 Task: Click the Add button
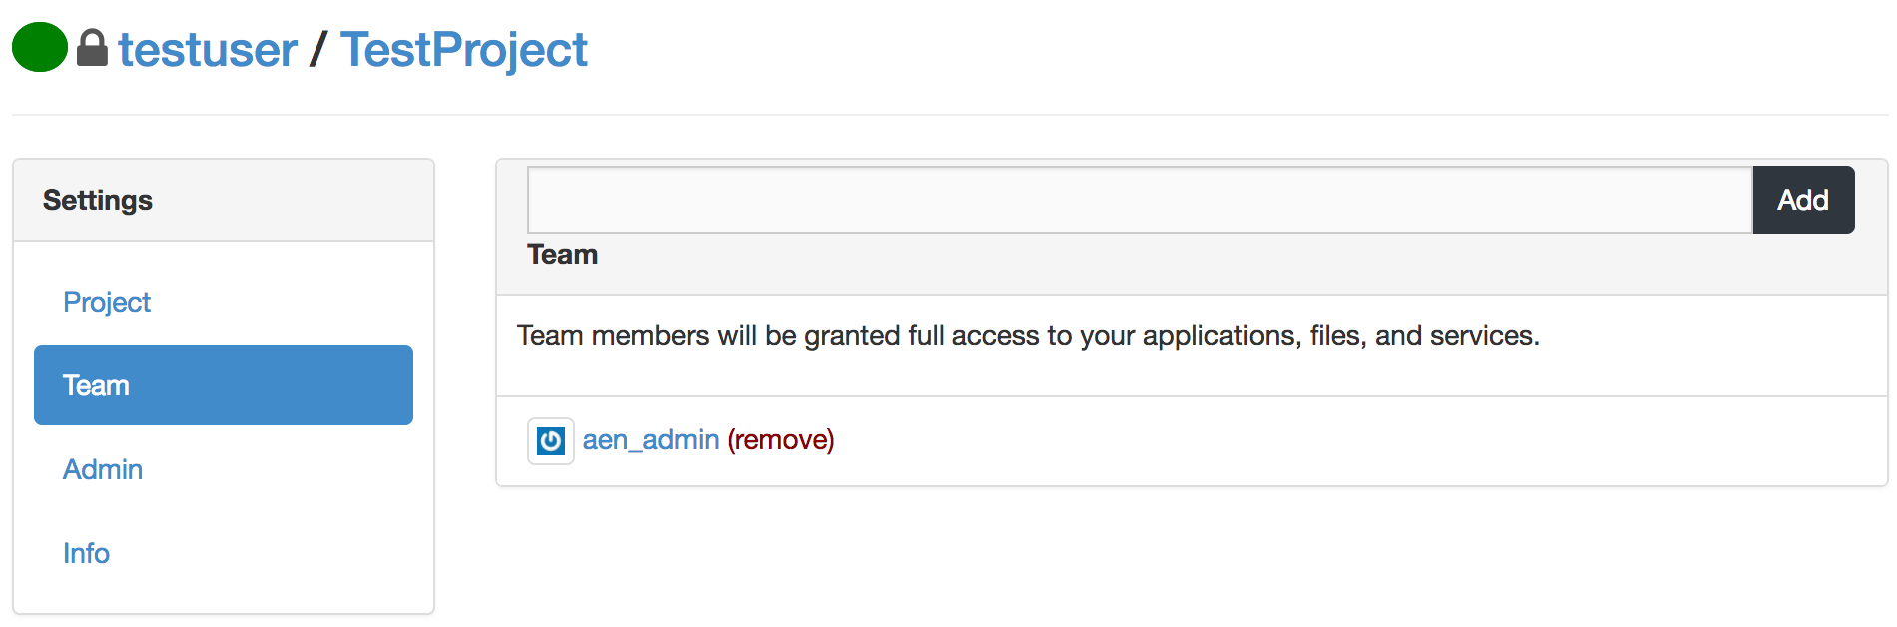pos(1803,200)
